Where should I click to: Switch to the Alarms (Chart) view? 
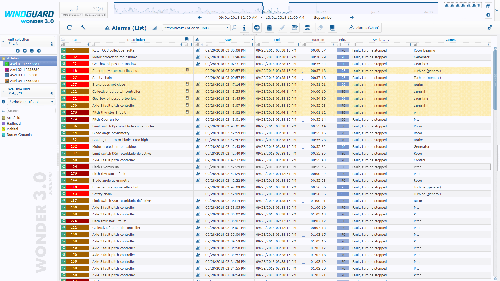tap(364, 28)
